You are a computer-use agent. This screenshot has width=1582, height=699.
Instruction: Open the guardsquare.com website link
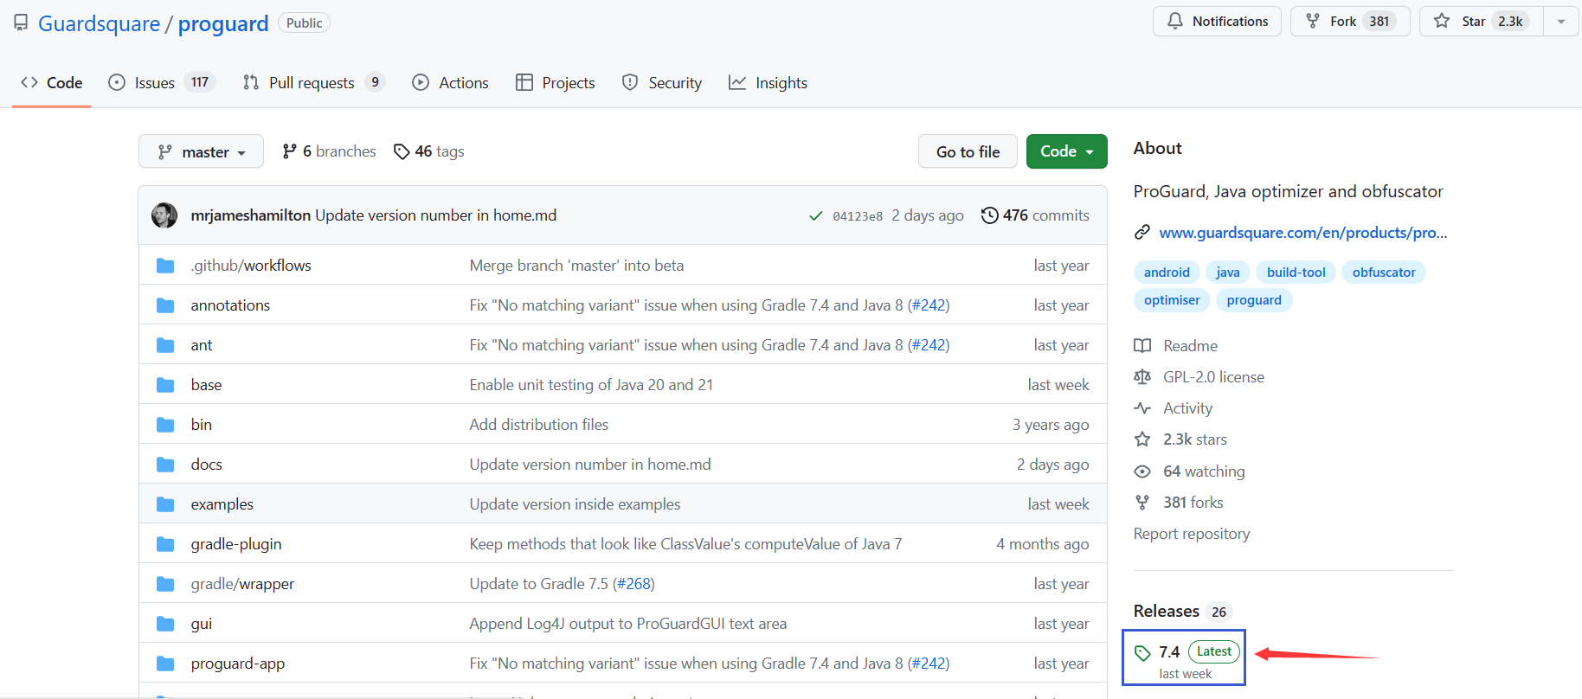[x=1303, y=233]
